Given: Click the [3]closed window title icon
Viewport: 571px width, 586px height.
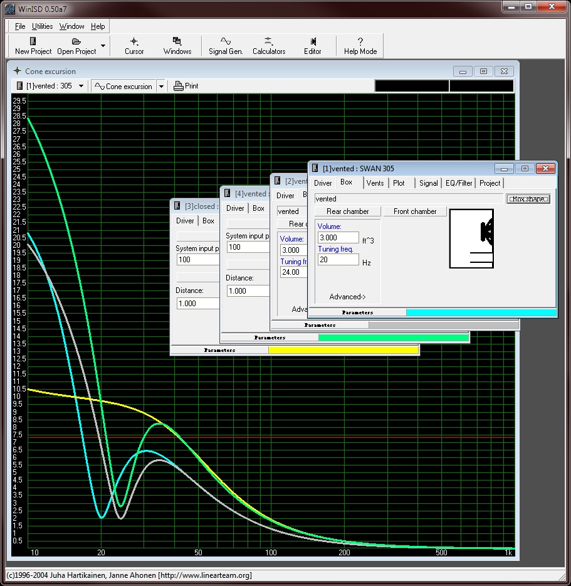Looking at the screenshot, I should point(177,206).
